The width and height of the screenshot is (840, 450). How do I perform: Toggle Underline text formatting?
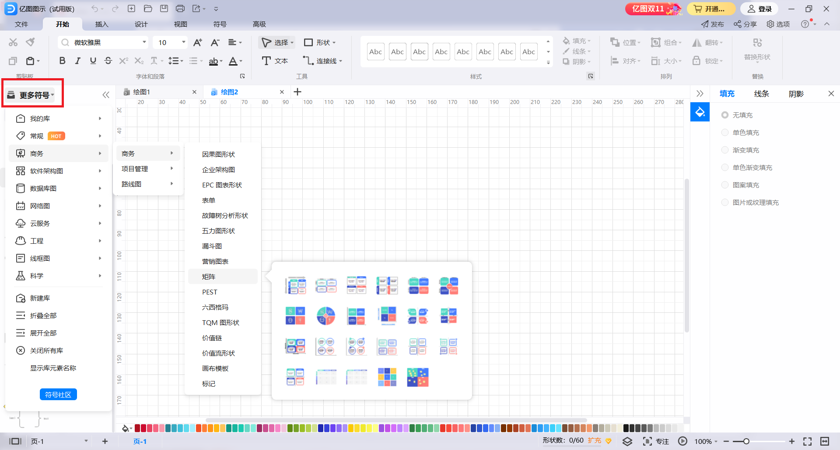click(x=93, y=61)
